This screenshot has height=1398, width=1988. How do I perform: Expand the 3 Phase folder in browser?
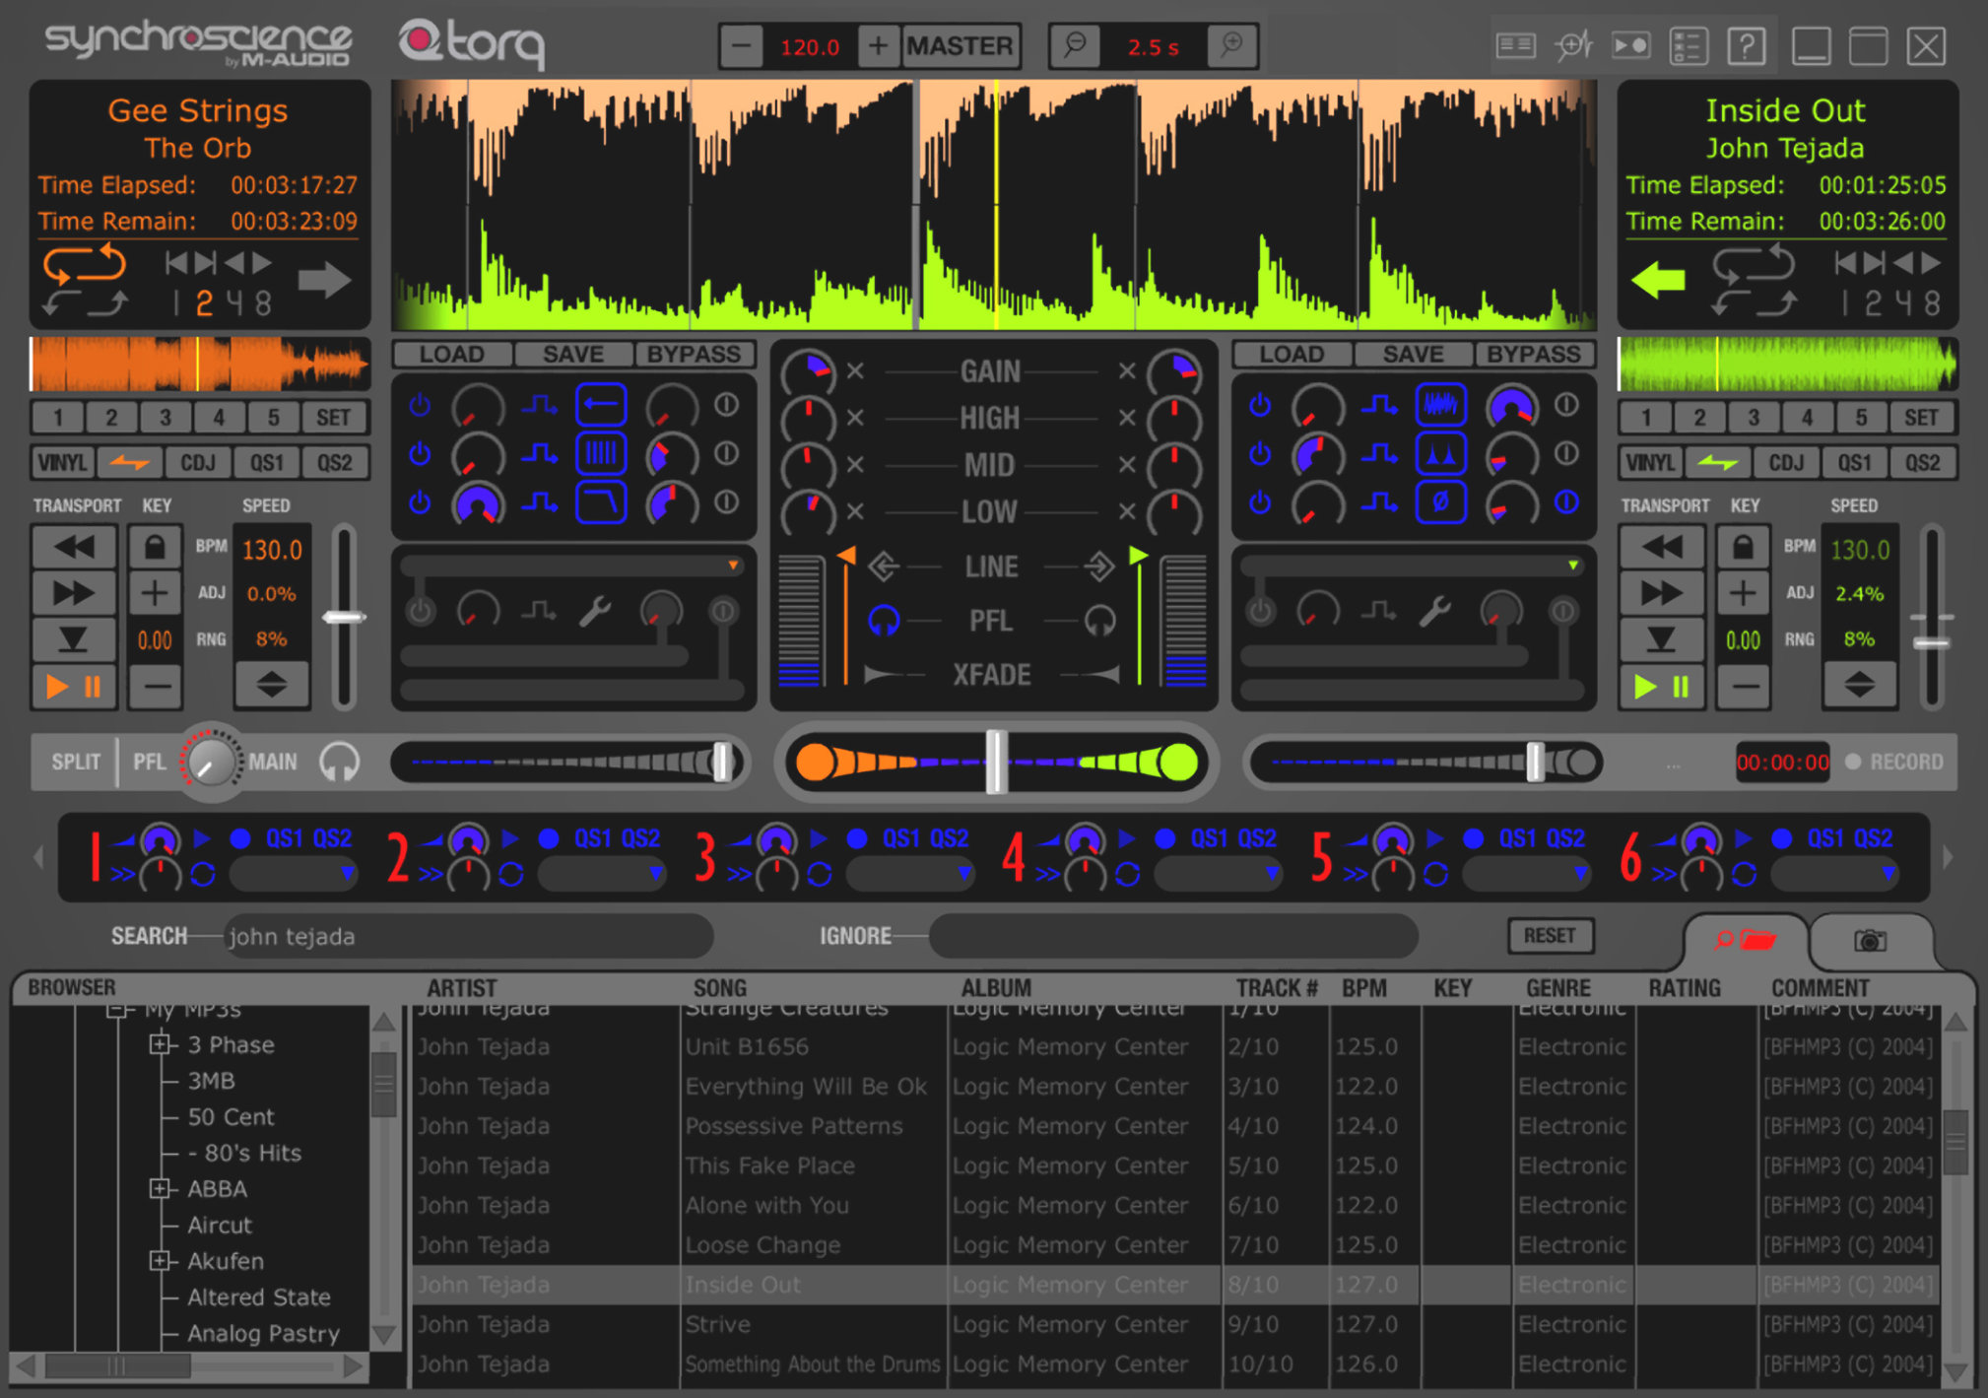(160, 1043)
